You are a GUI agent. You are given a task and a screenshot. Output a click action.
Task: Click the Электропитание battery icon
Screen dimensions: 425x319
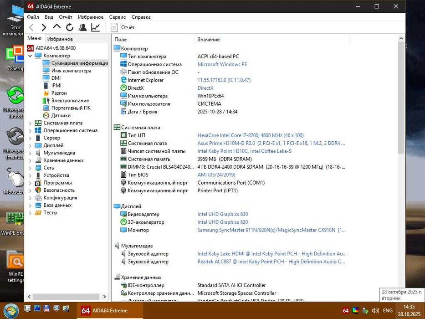[46, 101]
